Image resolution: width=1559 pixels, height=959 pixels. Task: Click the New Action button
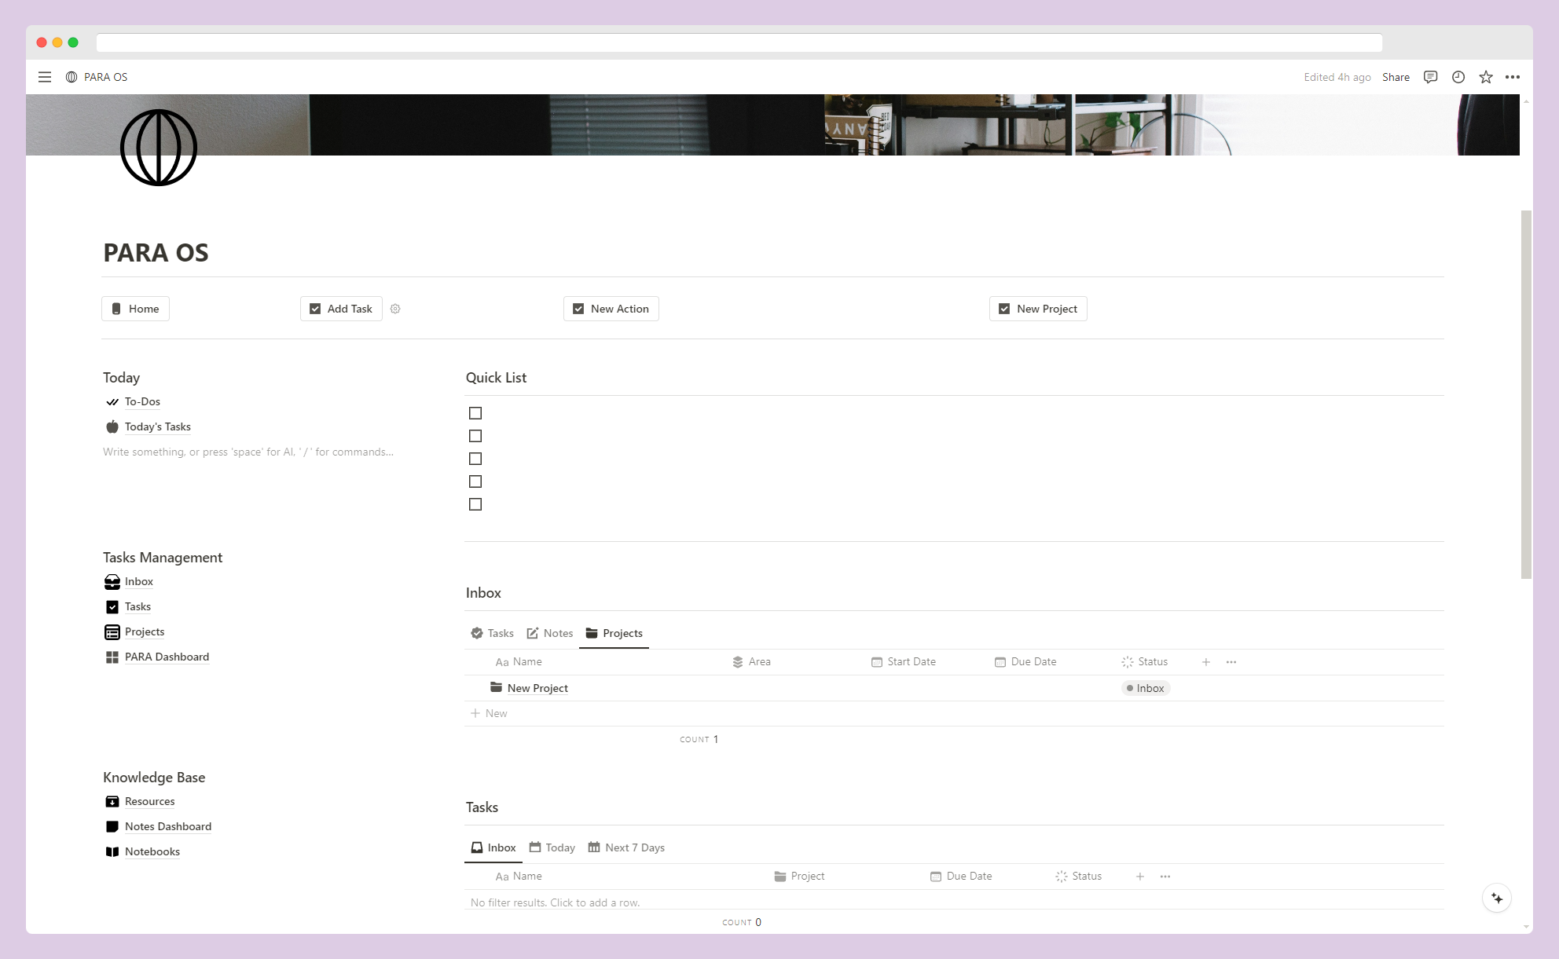(611, 309)
